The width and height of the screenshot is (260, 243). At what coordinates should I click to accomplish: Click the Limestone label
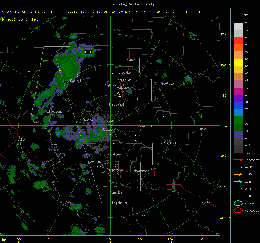coord(55,112)
